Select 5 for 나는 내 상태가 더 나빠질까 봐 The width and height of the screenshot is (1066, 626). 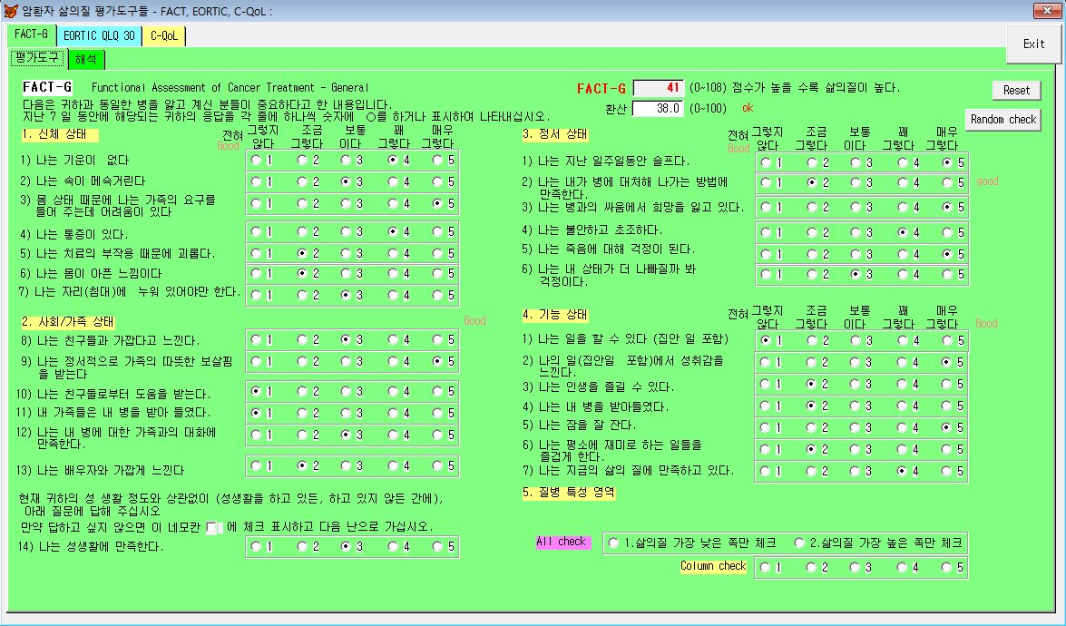(x=947, y=275)
